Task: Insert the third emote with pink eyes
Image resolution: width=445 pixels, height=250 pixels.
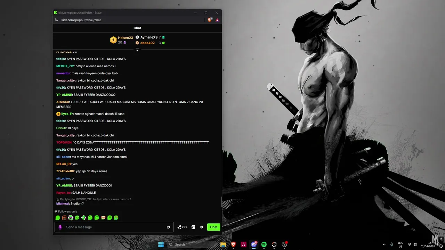Action: click(71, 218)
